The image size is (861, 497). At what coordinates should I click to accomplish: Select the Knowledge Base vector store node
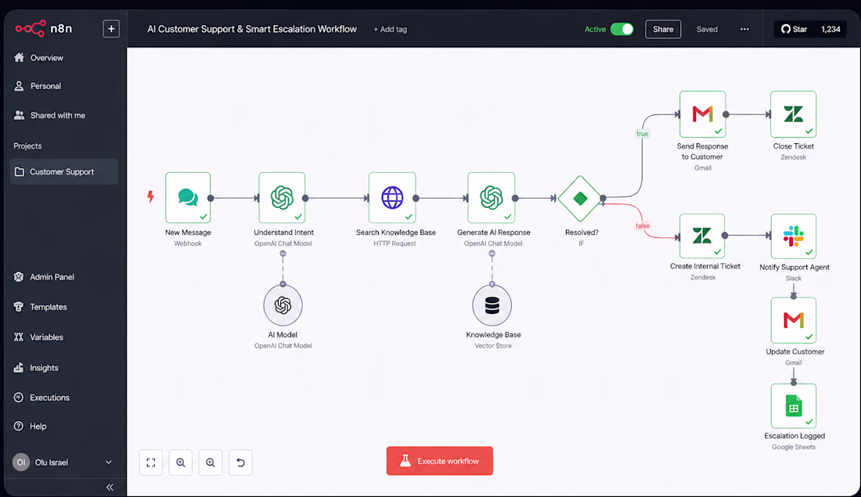point(492,304)
